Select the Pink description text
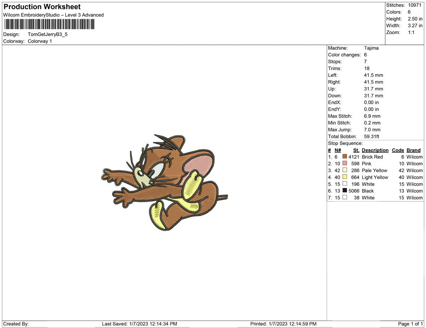 click(367, 164)
